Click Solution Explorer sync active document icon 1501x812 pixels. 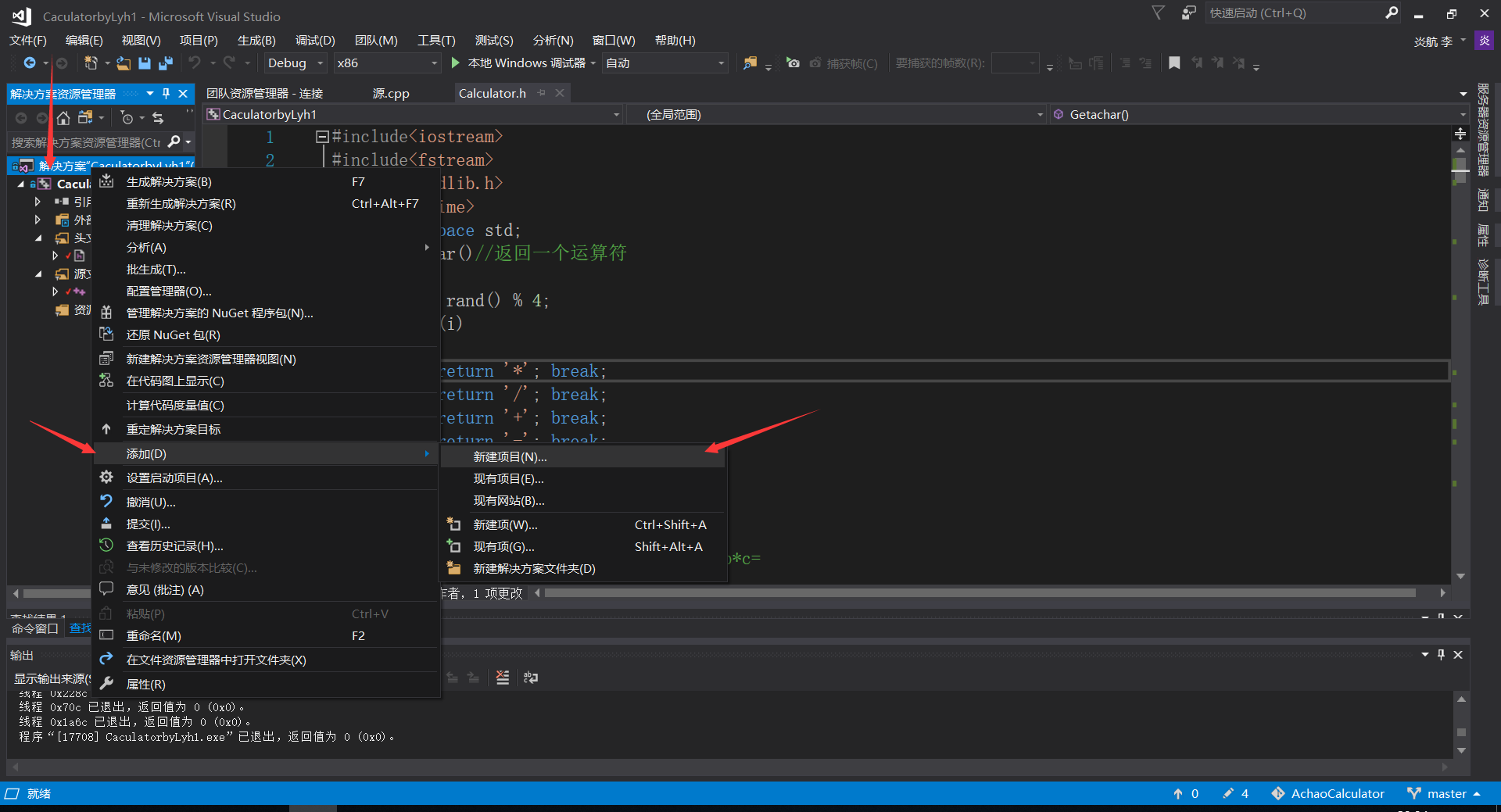pyautogui.click(x=158, y=118)
